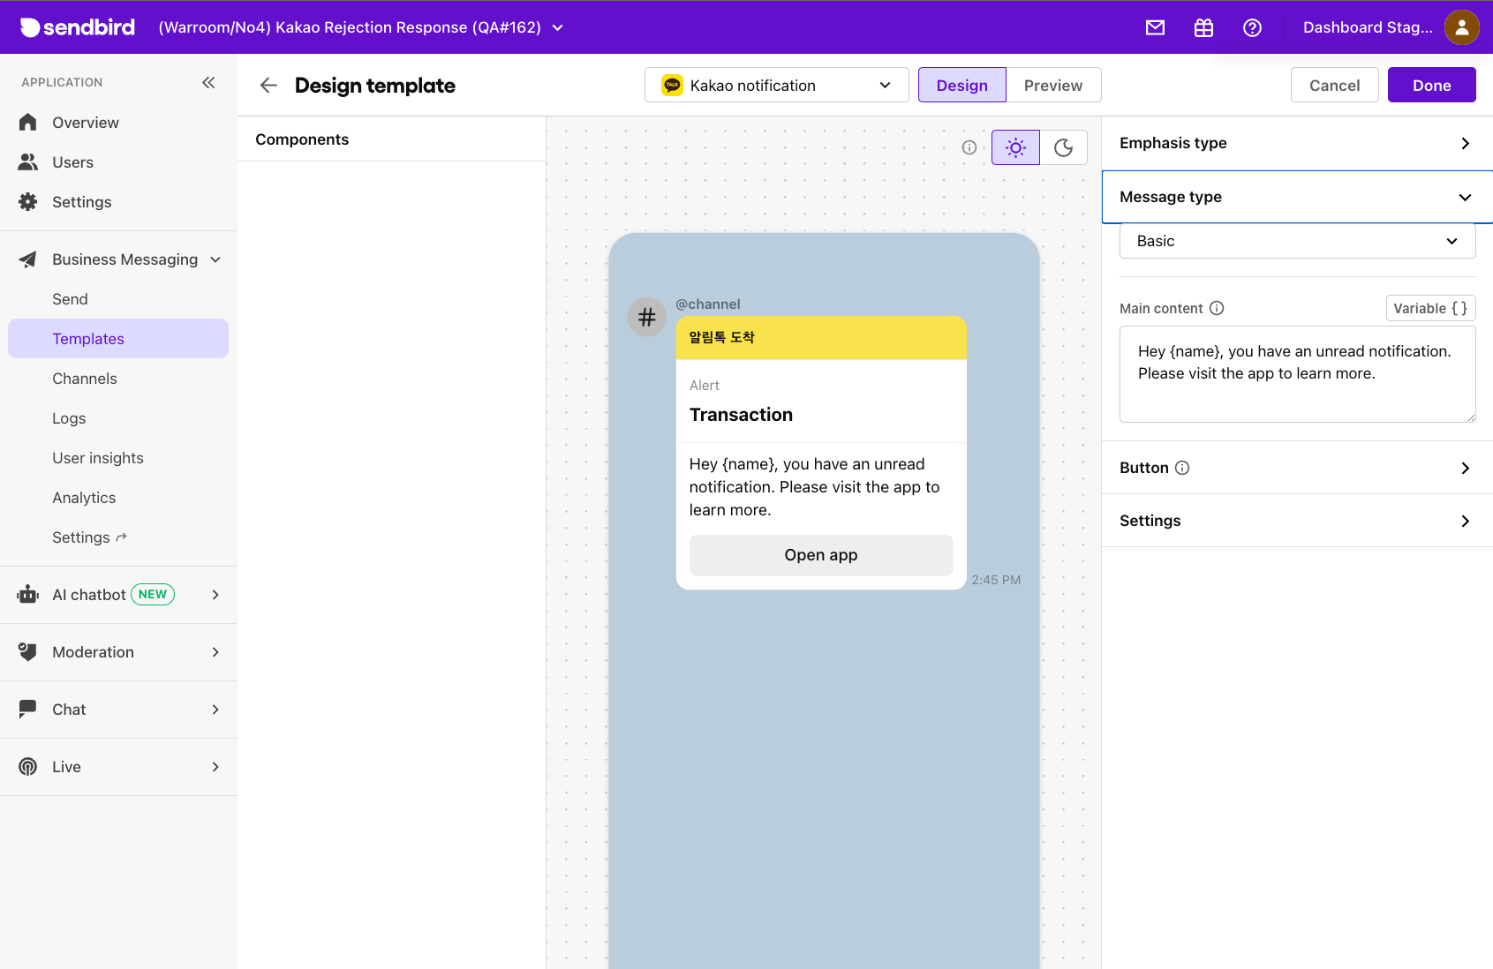Open the gift box icon
The height and width of the screenshot is (969, 1493).
1203,27
